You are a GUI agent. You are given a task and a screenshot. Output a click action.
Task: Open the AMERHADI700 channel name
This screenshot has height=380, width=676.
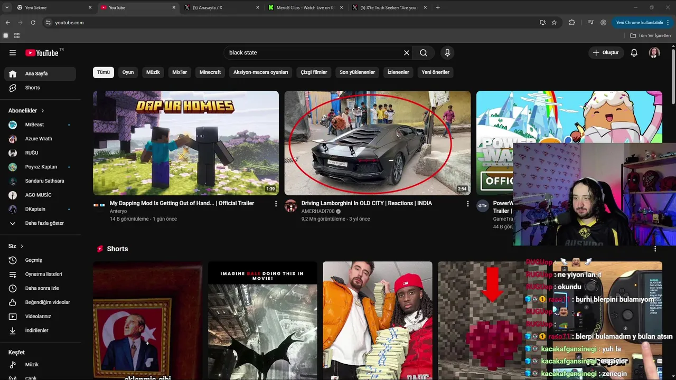[318, 211]
